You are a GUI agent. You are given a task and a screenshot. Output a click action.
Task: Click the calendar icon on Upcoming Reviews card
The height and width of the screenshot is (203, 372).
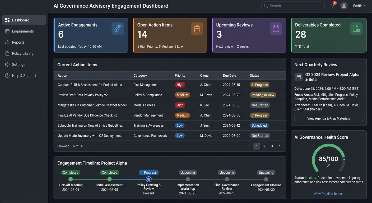276,28
